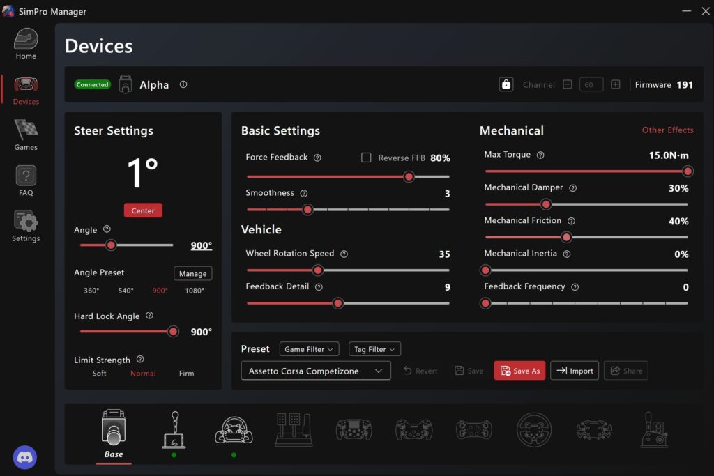Set Limit Strength to Firm
Viewport: 714px width, 476px height.
186,374
